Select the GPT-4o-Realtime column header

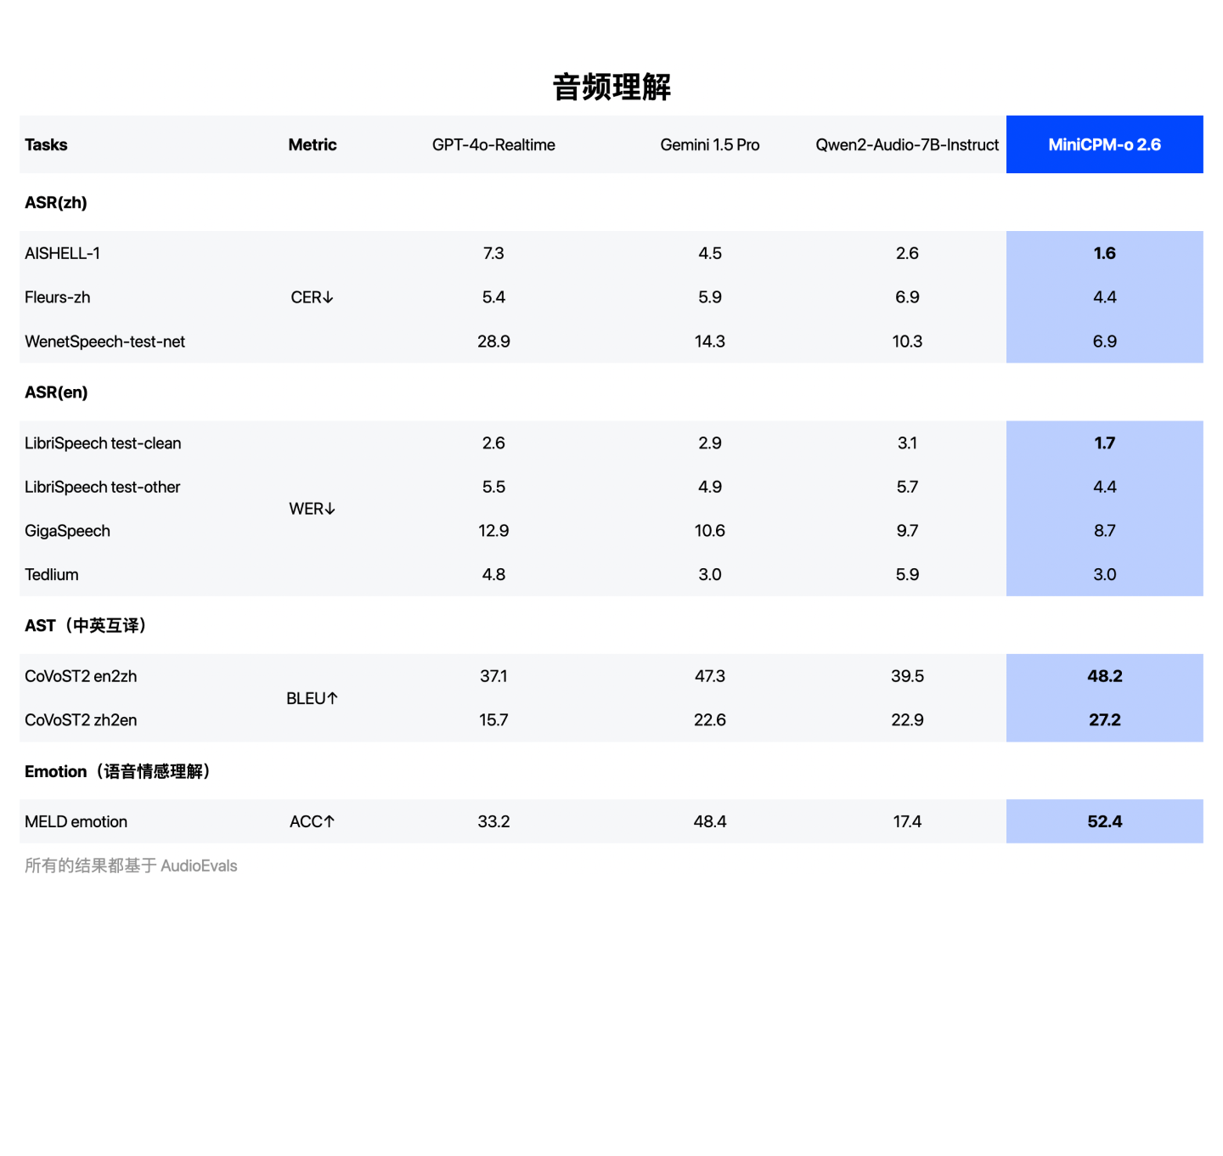pyautogui.click(x=493, y=144)
